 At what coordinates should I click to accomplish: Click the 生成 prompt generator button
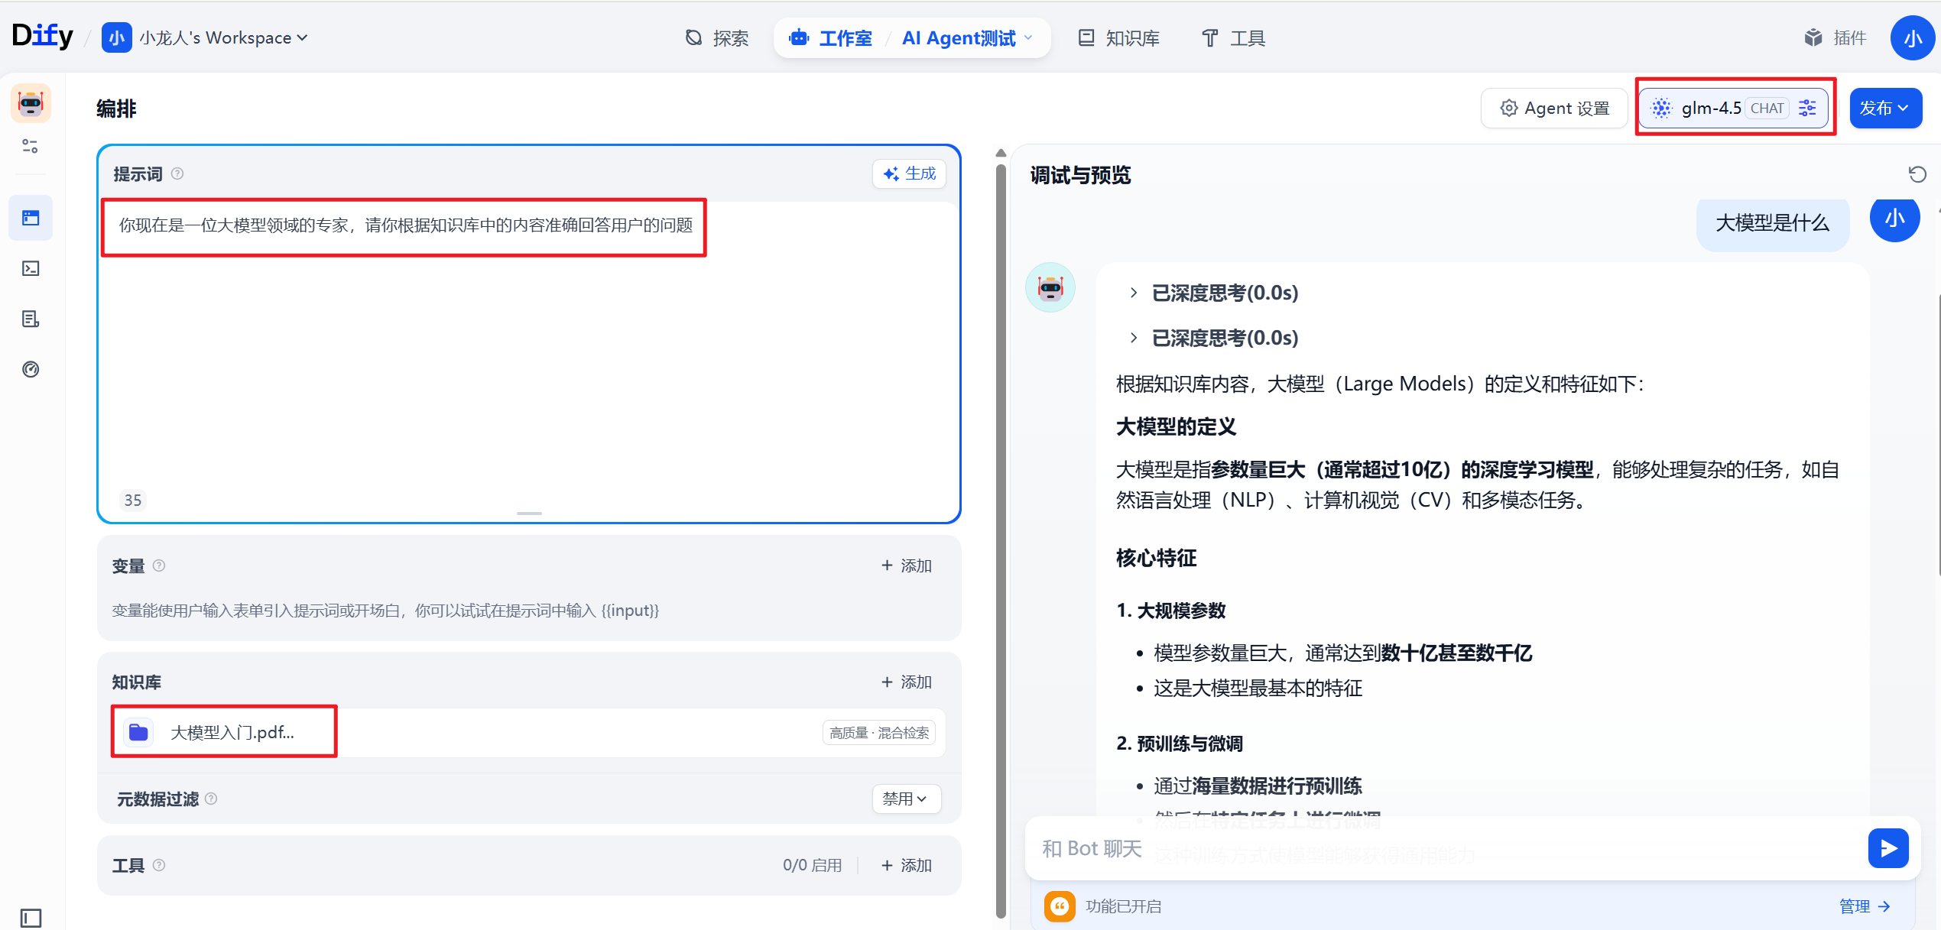tap(909, 173)
